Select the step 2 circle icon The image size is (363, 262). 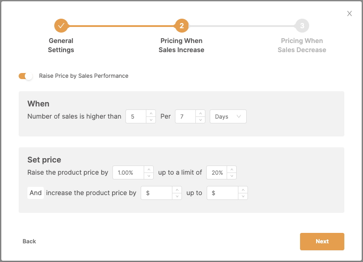click(x=181, y=25)
